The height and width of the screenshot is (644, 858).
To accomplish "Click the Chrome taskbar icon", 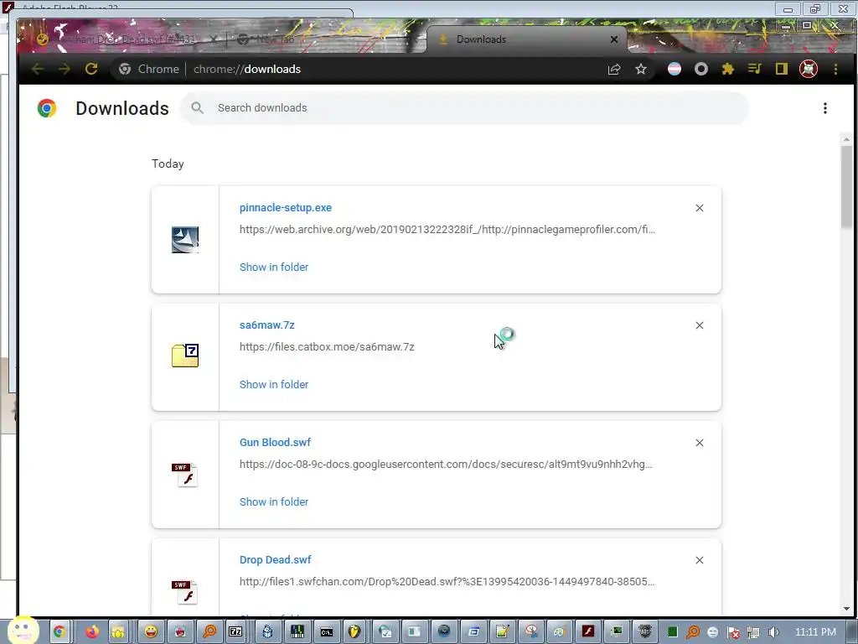I will click(59, 632).
